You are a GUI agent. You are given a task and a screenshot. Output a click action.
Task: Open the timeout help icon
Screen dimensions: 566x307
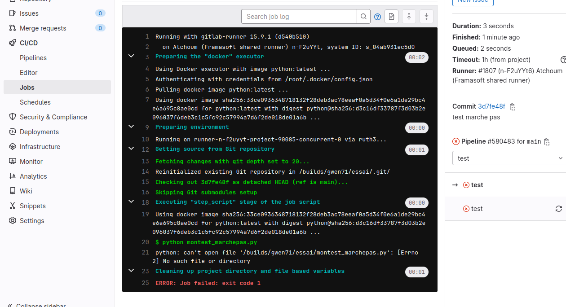pyautogui.click(x=563, y=60)
